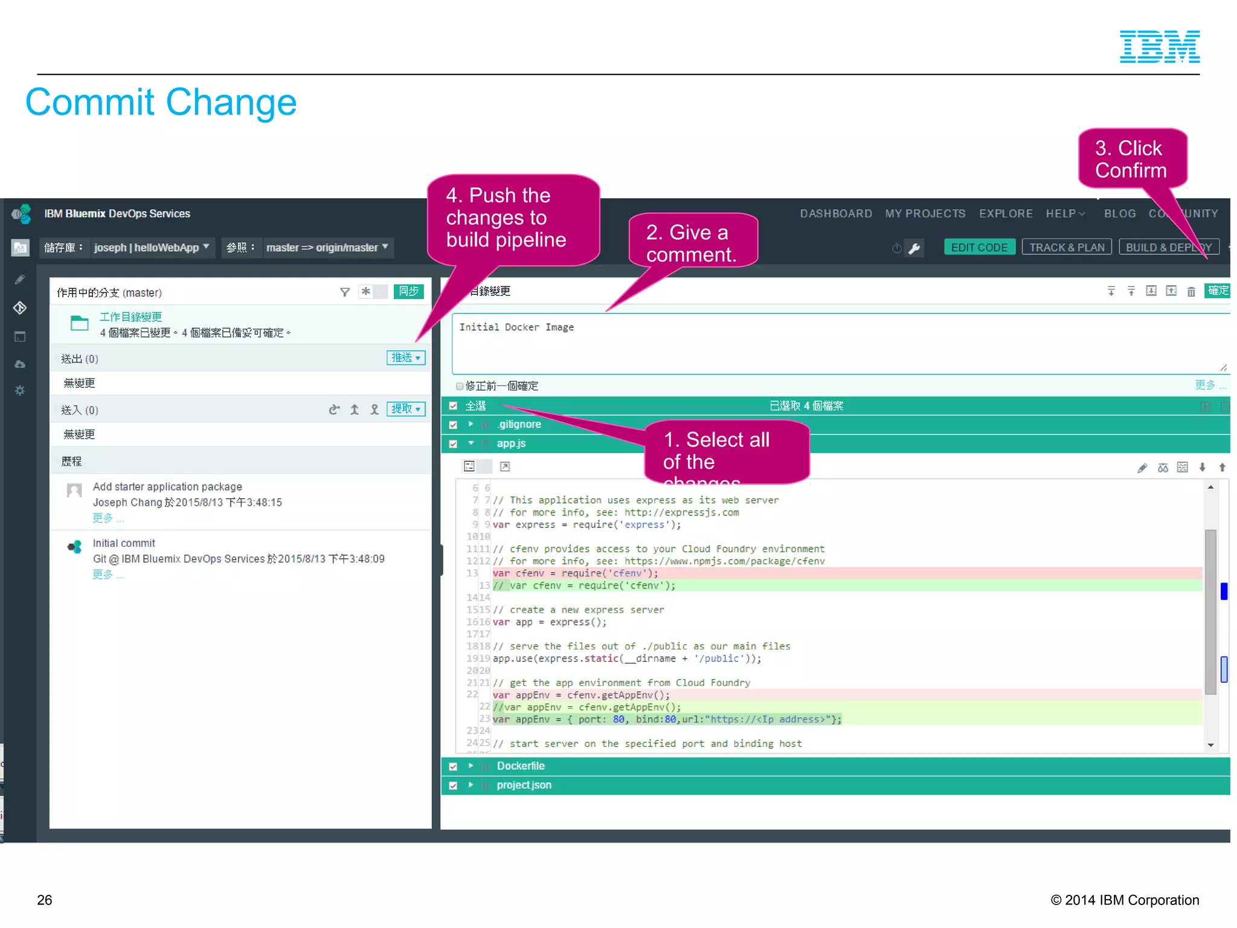Click the wrench tool icon in the top bar
The height and width of the screenshot is (928, 1237).
pos(914,248)
